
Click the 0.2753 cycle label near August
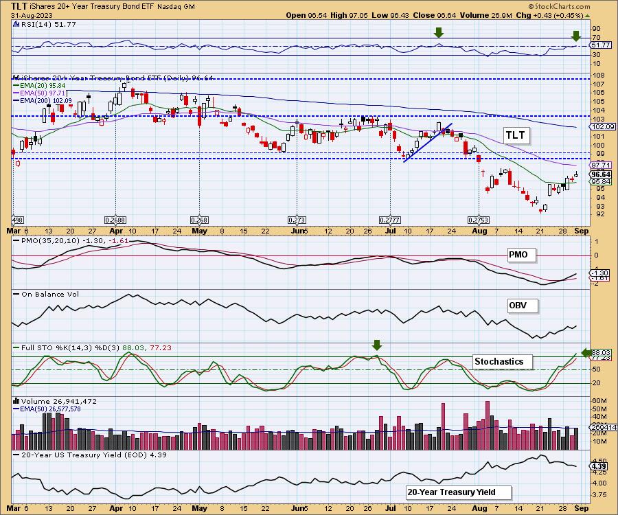click(x=479, y=220)
